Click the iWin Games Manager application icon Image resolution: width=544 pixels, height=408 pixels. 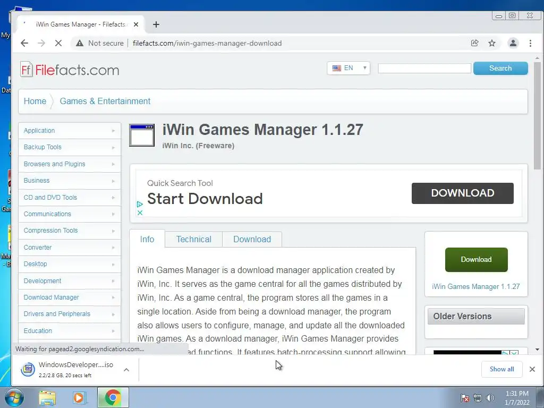click(141, 135)
